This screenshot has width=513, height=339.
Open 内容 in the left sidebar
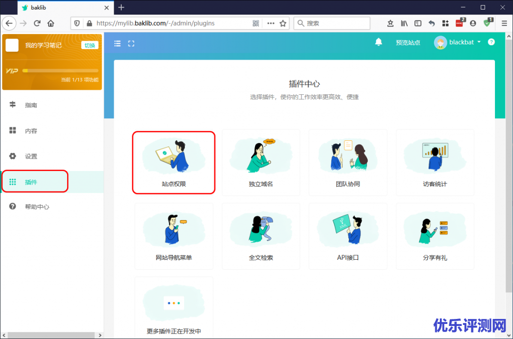tap(31, 131)
